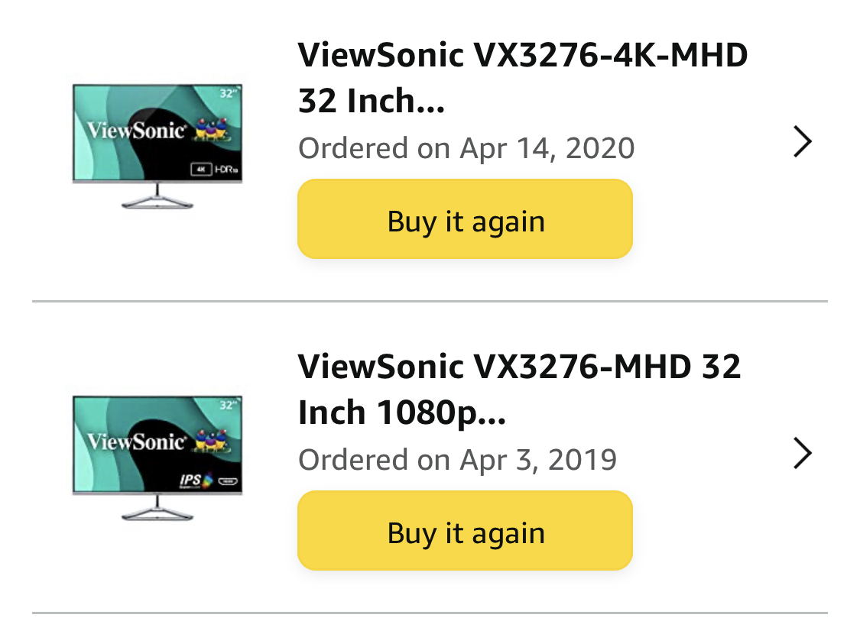860x634 pixels.
Task: Select the Ordered on Apr 14, 2020 text
Action: coord(466,148)
